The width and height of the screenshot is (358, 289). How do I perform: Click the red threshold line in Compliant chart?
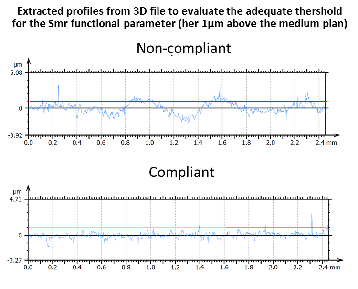[x=177, y=227]
